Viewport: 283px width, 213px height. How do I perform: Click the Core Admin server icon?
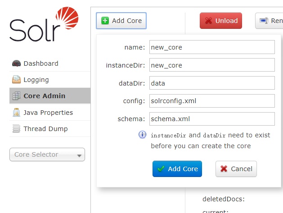16,96
